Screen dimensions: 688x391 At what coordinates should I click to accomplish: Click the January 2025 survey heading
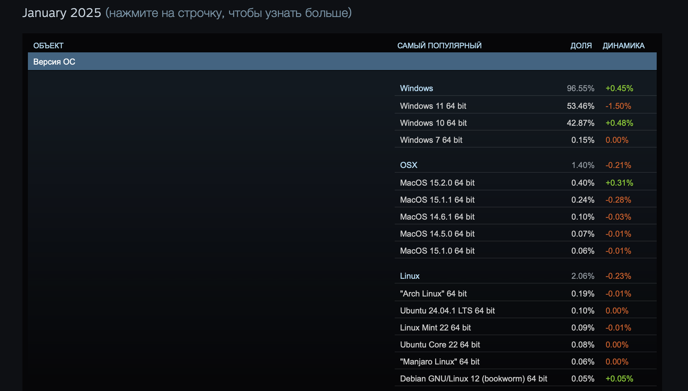pyautogui.click(x=61, y=13)
